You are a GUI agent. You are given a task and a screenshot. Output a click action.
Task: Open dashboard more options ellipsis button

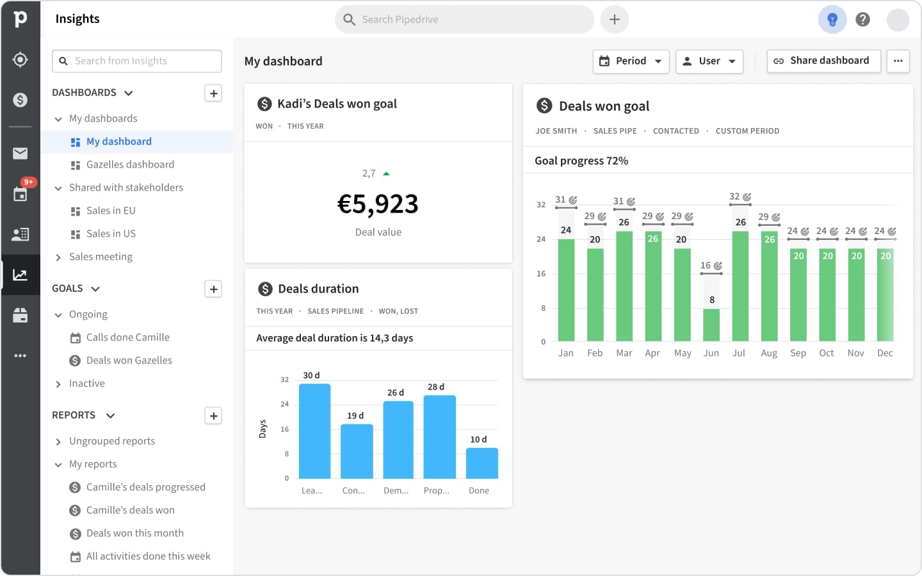(898, 61)
